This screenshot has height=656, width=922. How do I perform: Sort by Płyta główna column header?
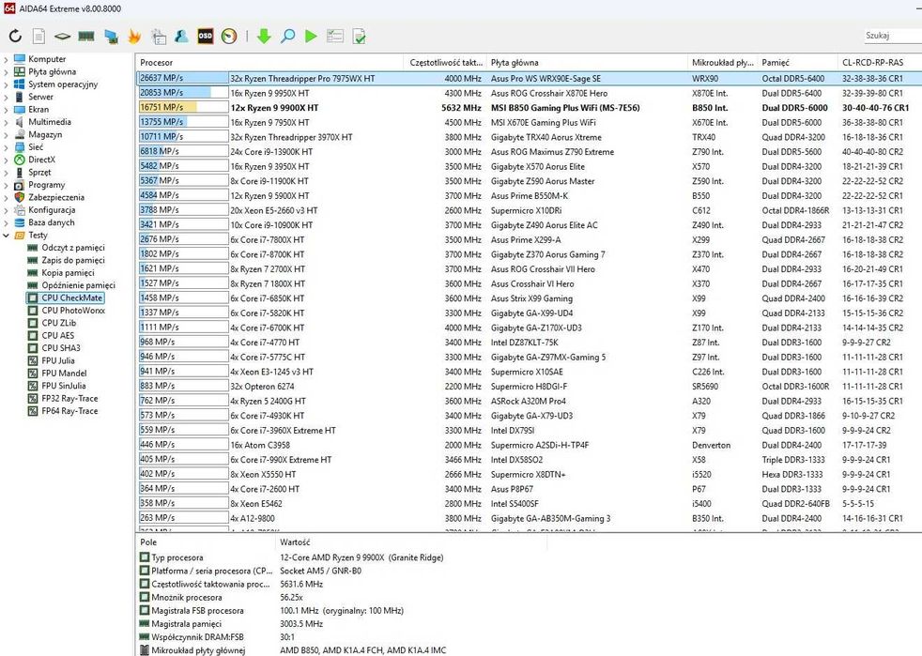[x=515, y=63]
